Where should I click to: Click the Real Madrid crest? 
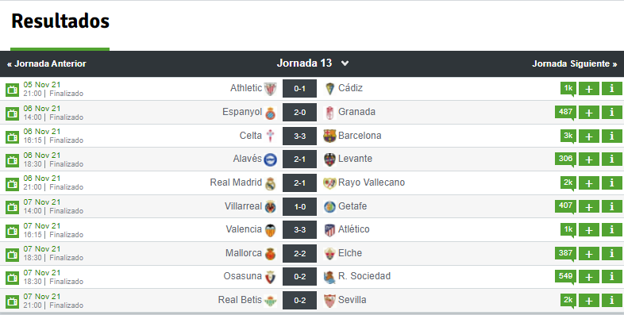tap(270, 183)
